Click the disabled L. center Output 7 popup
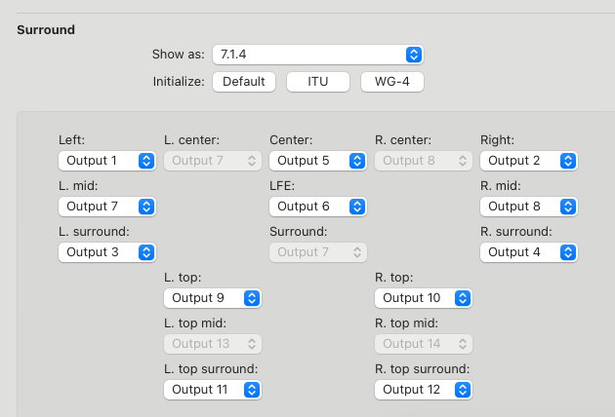The width and height of the screenshot is (615, 417). (x=213, y=161)
